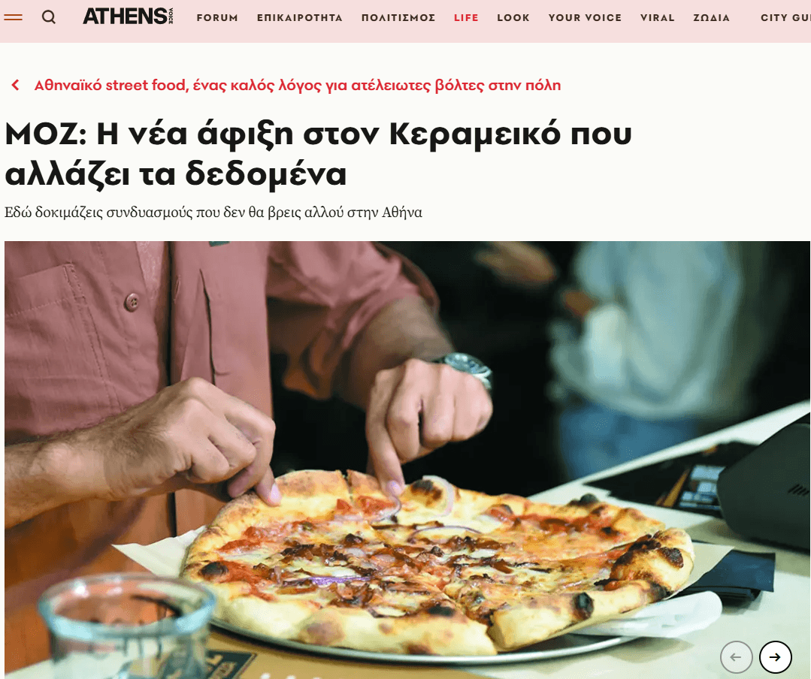Select the ΠΟΛΙΤΙΣΜΟΣ menu item
The width and height of the screenshot is (811, 679).
(398, 17)
